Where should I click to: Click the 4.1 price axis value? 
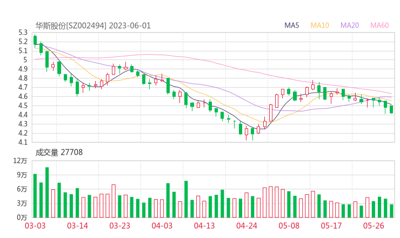23,142
